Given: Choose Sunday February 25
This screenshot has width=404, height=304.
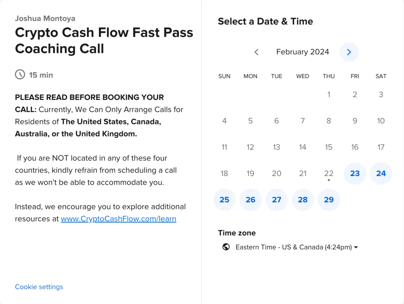Looking at the screenshot, I should pos(224,200).
